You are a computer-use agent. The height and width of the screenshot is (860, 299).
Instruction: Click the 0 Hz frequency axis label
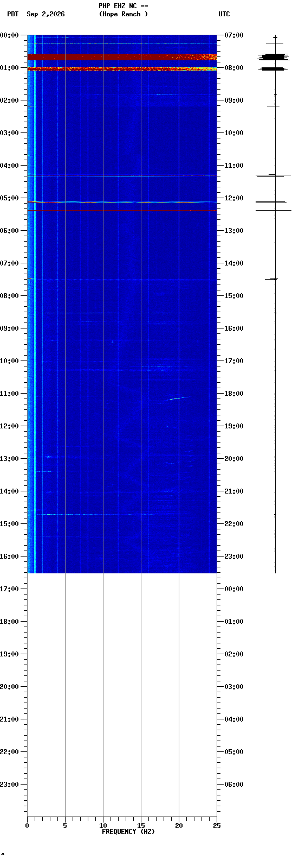click(x=27, y=826)
